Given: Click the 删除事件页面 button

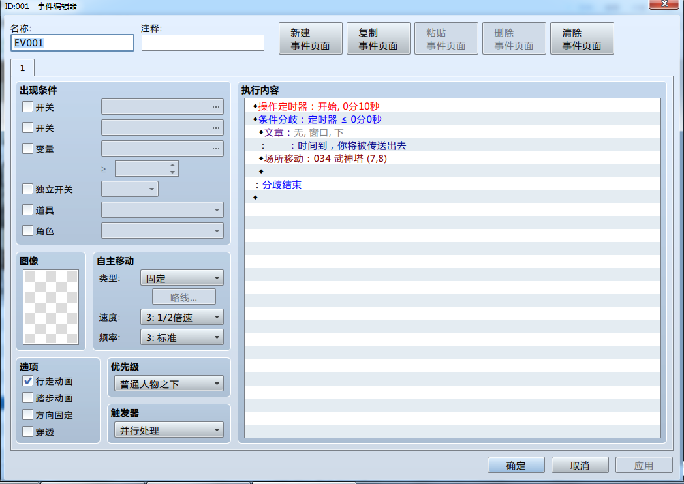Looking at the screenshot, I should point(514,38).
